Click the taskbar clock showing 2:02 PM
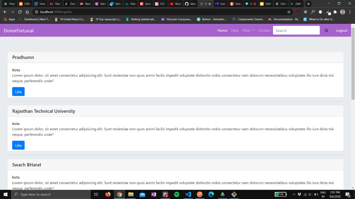 [335, 194]
